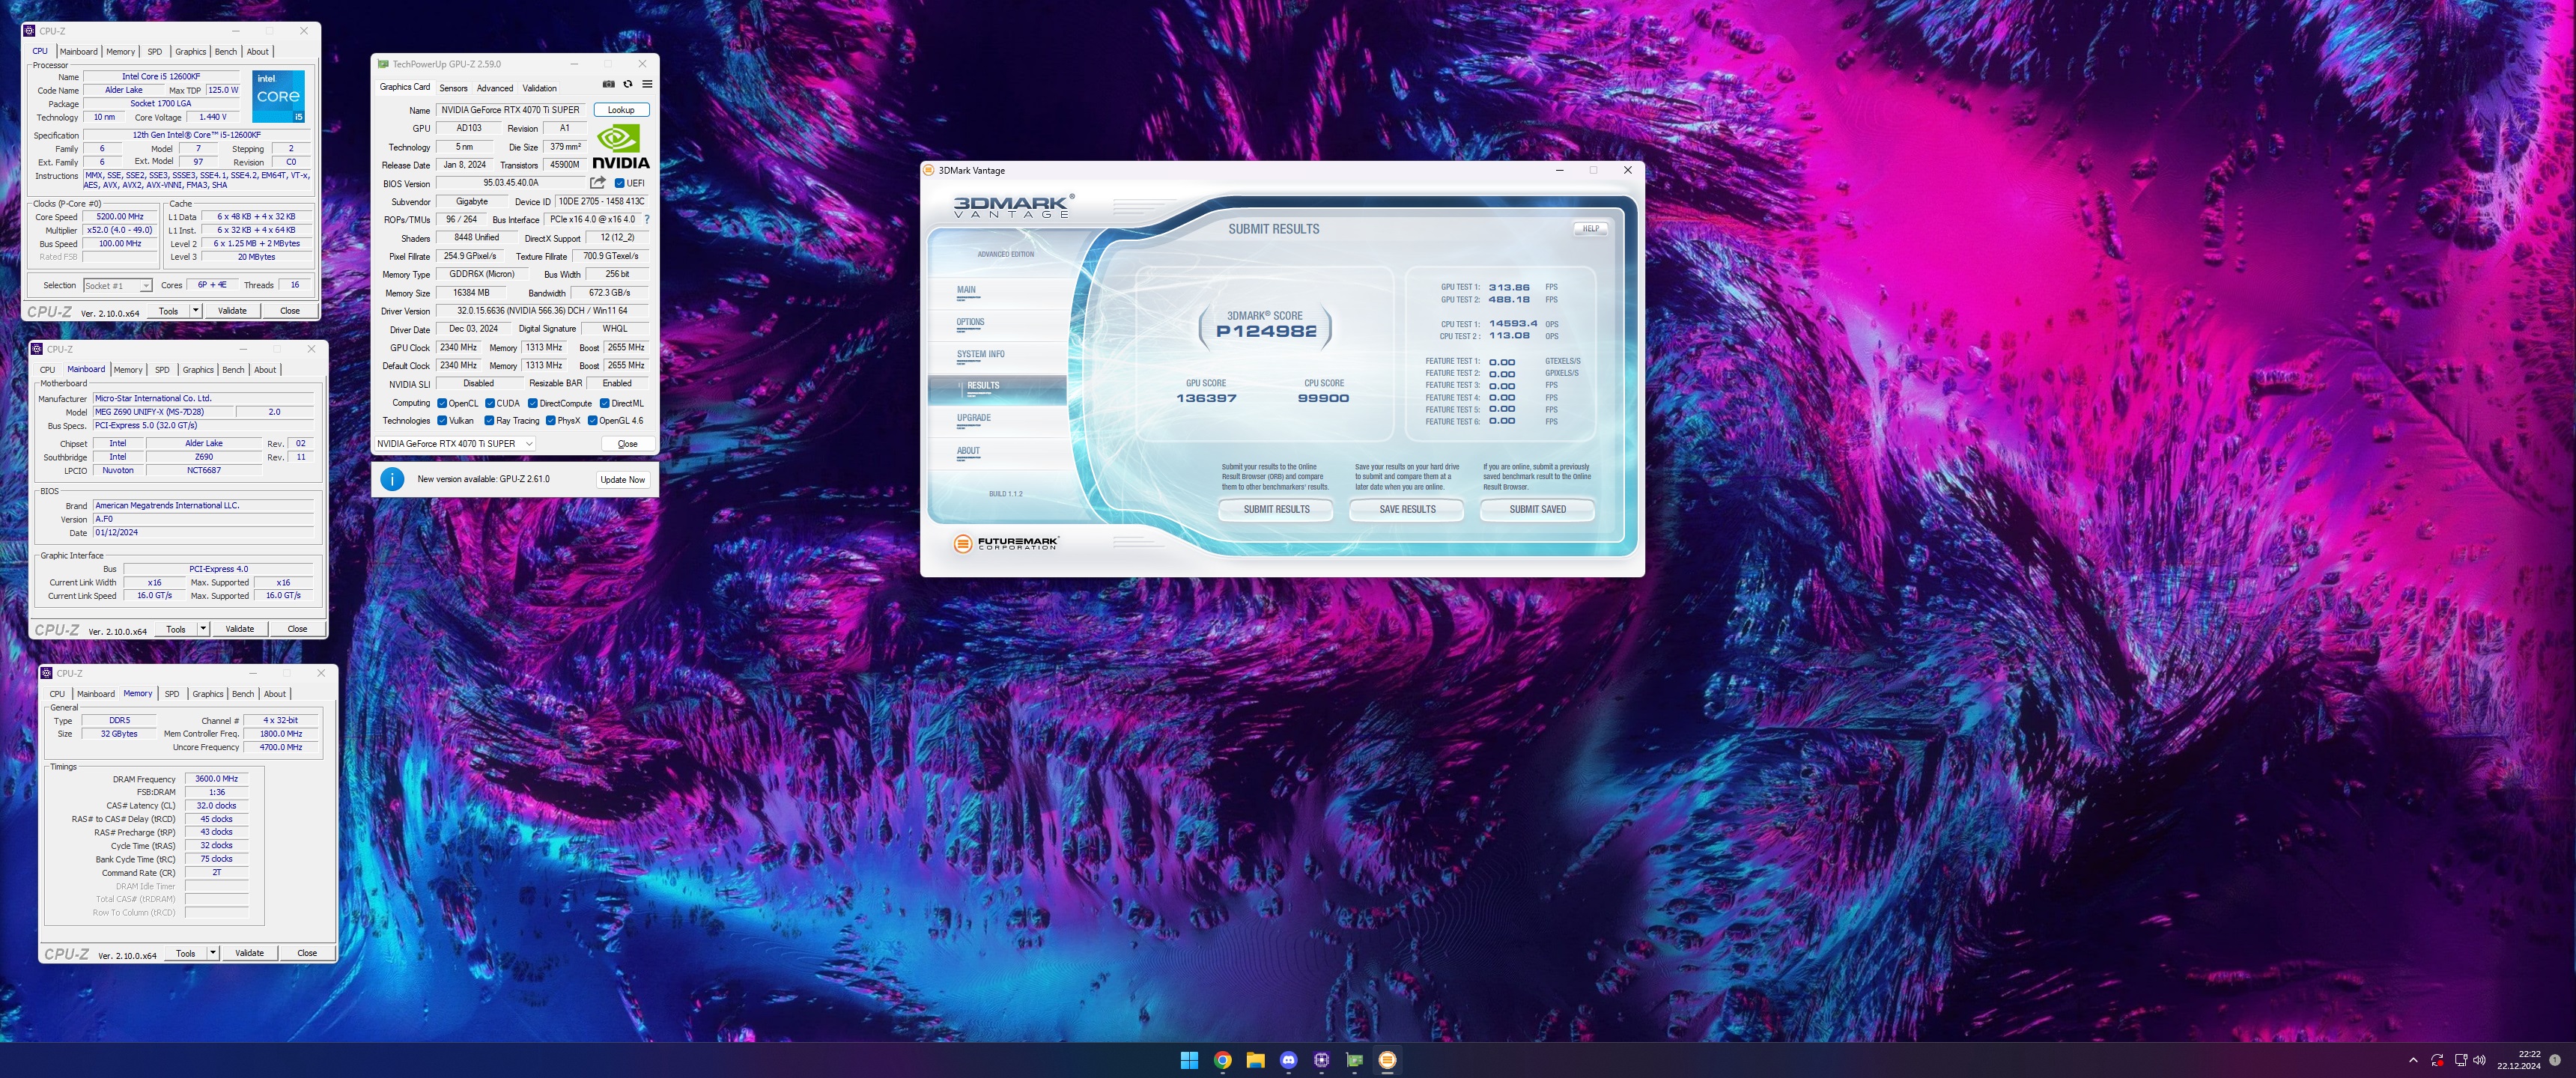Open the GPU selector dropdown in GPU-Z
This screenshot has height=1078, width=2576.
coord(455,443)
